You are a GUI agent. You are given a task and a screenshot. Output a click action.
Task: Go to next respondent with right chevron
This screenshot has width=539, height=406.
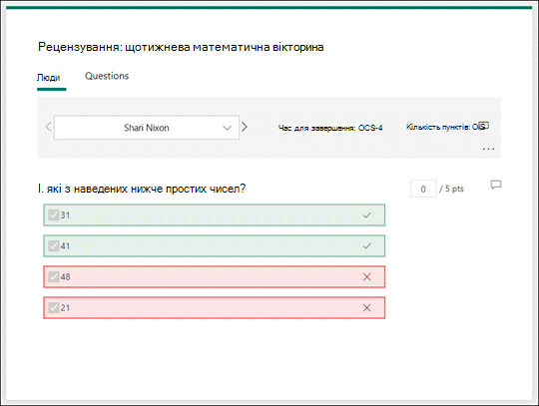245,127
